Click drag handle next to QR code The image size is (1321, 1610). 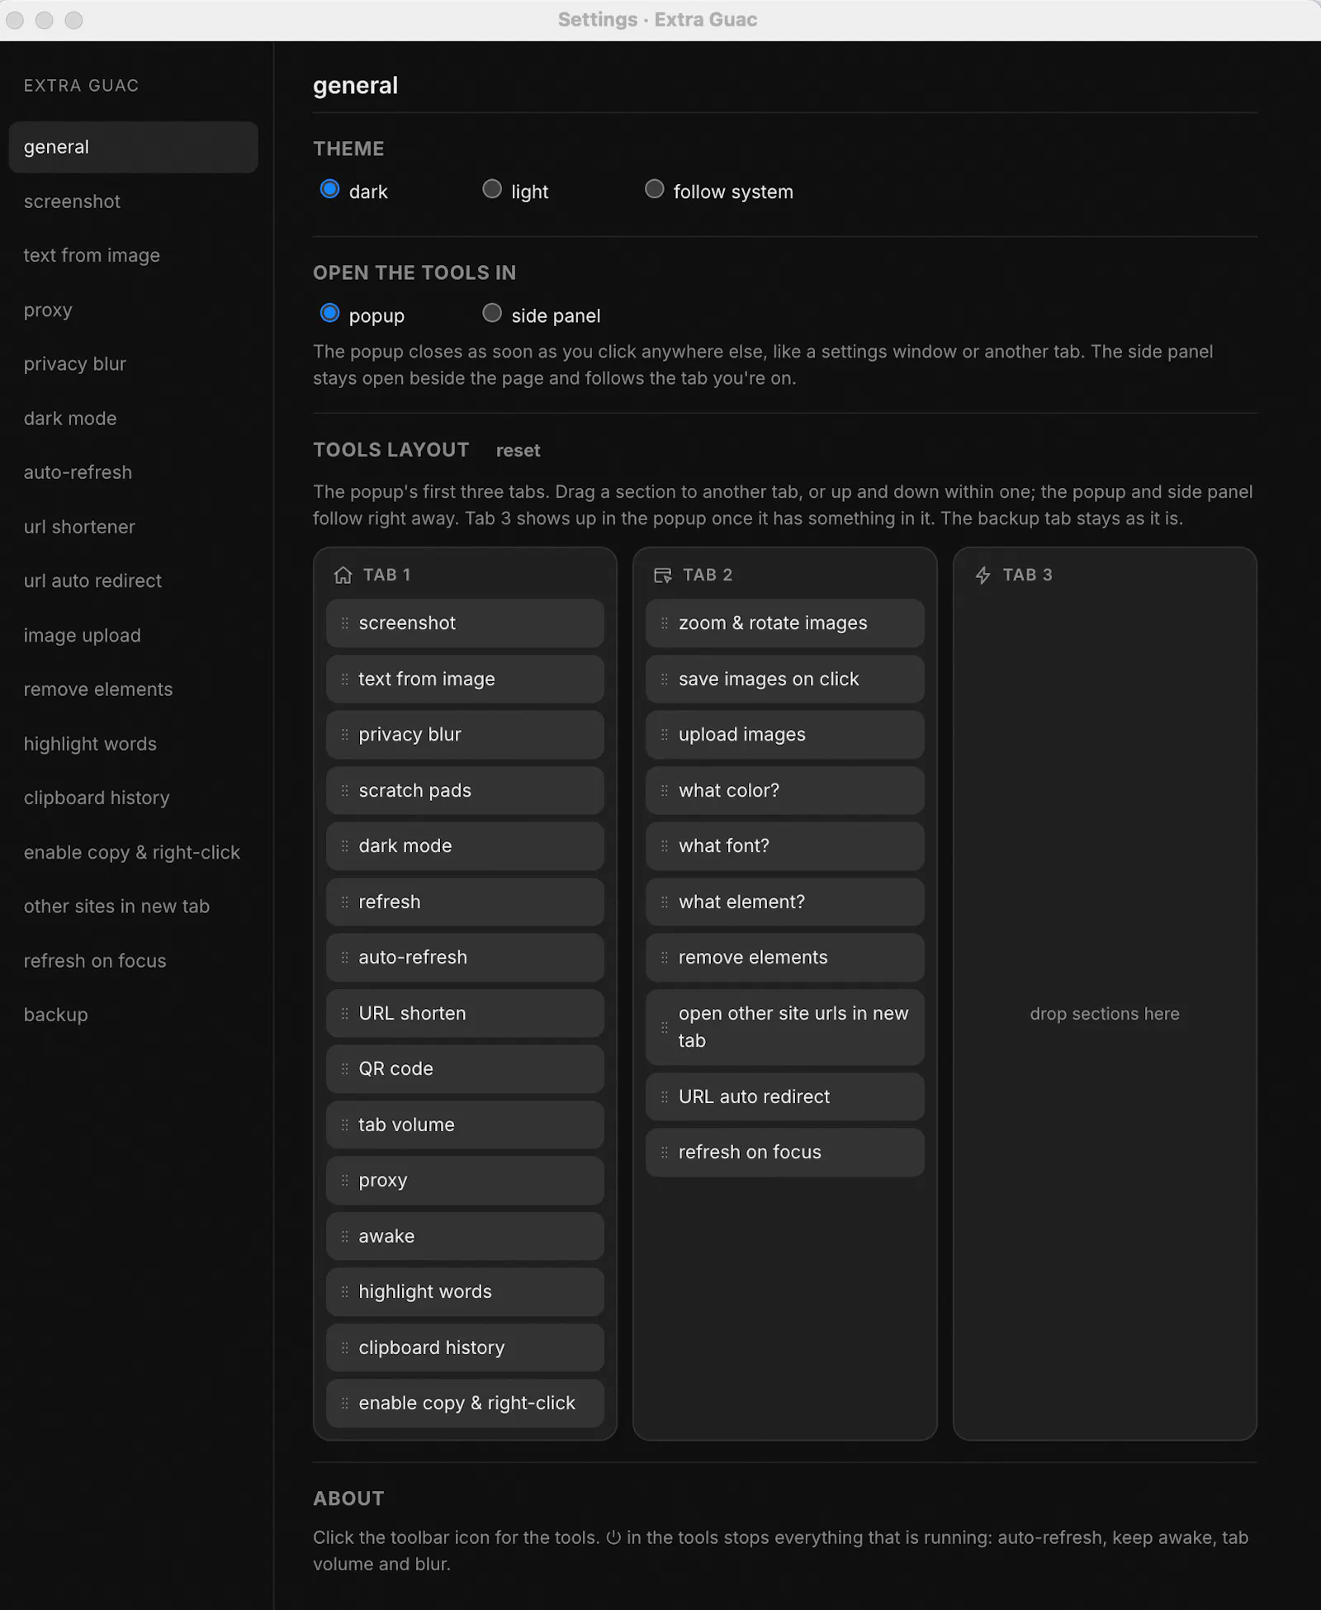point(345,1069)
